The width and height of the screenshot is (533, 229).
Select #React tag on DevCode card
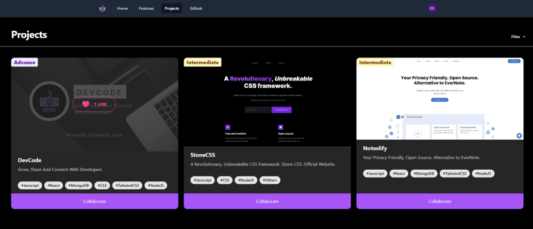pos(54,185)
